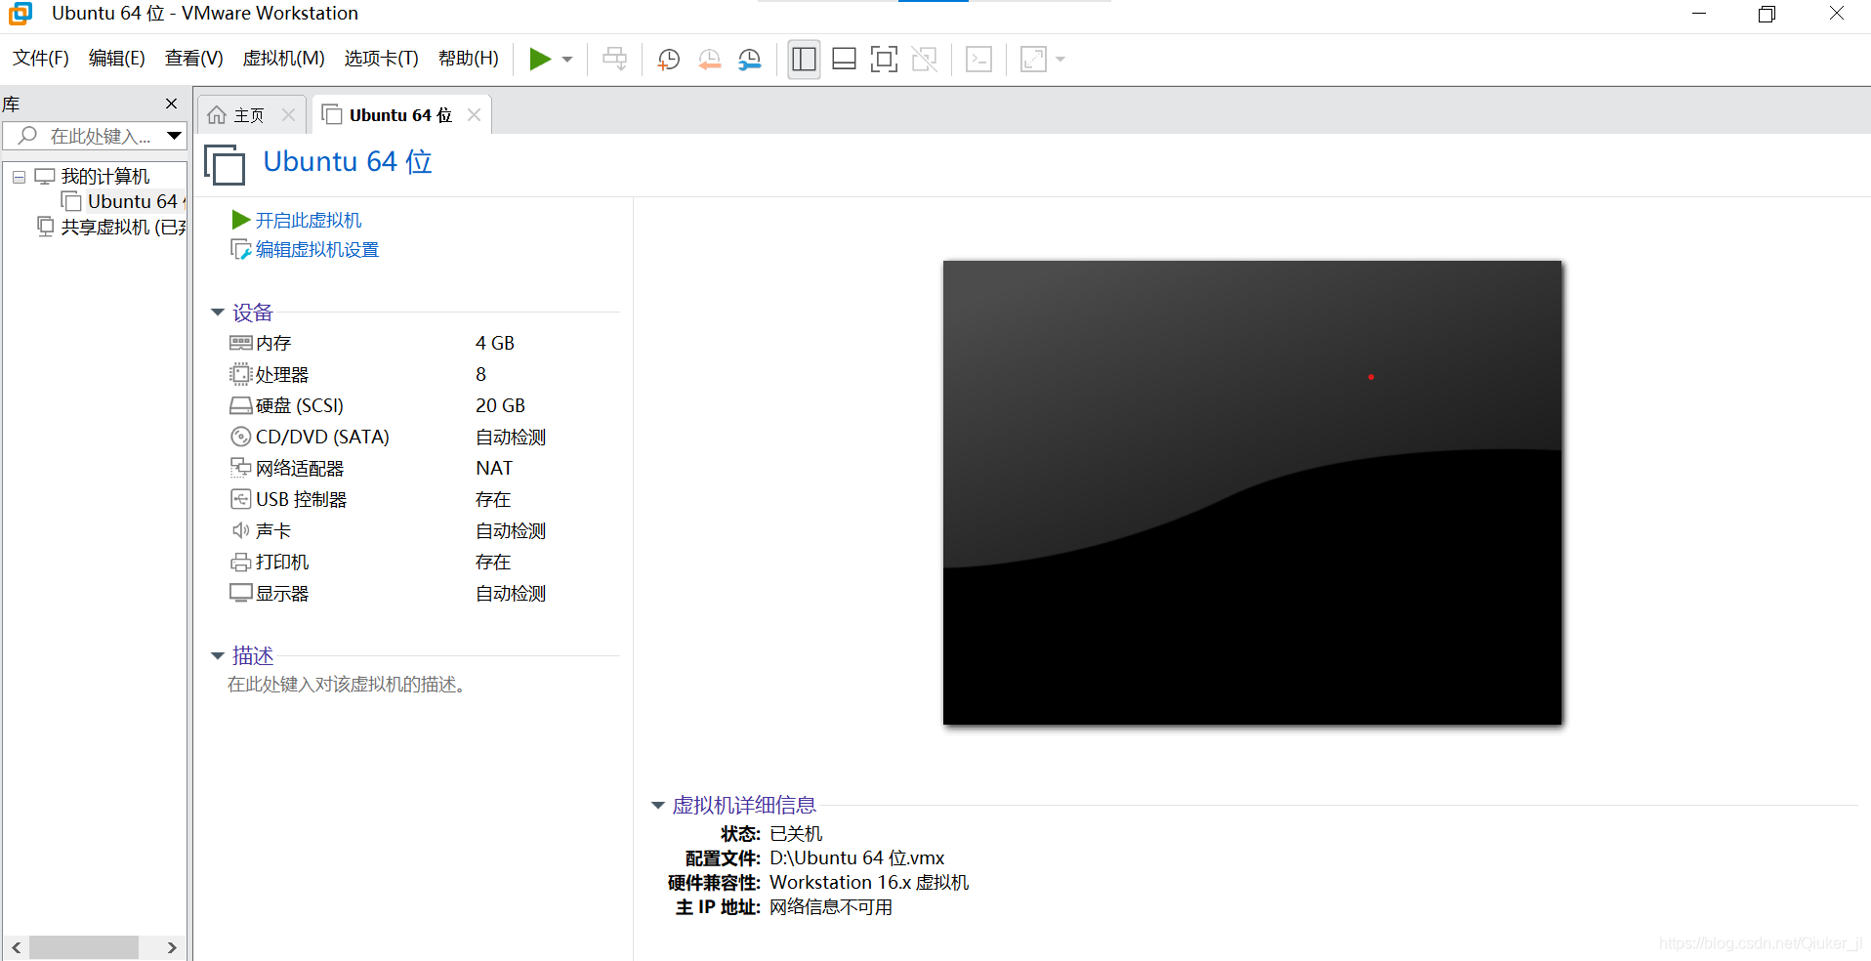This screenshot has width=1871, height=961.
Task: Click the printer icon
Action: click(x=241, y=562)
